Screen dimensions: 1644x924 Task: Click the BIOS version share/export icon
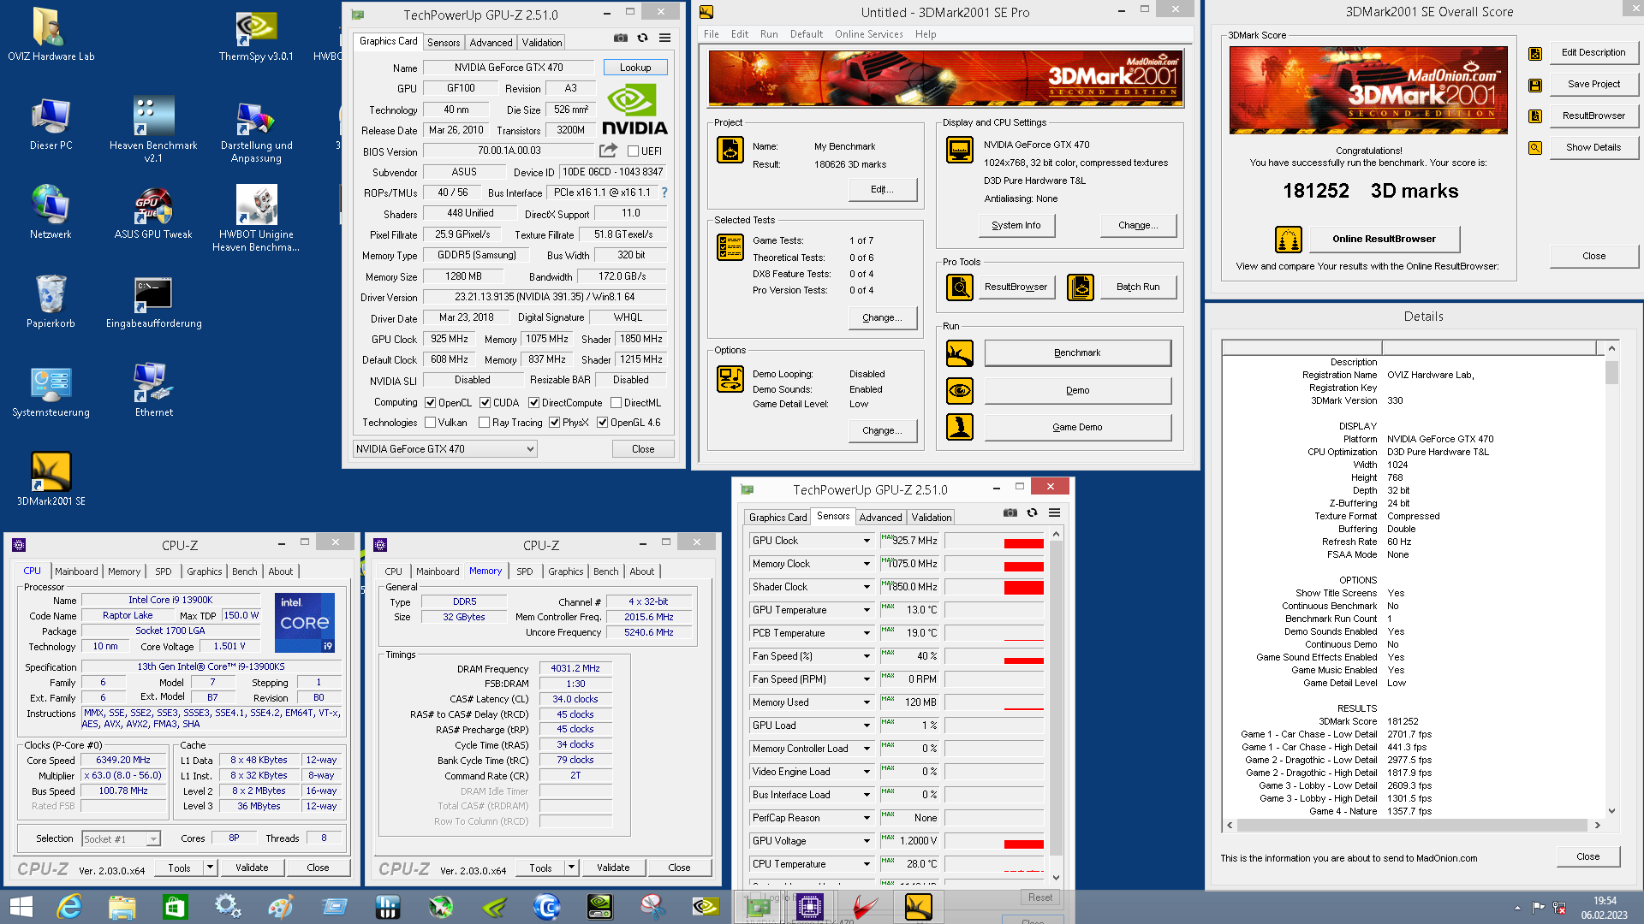[608, 151]
